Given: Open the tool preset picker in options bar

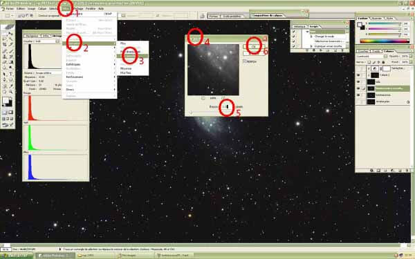Looking at the screenshot, I should click(9, 16).
